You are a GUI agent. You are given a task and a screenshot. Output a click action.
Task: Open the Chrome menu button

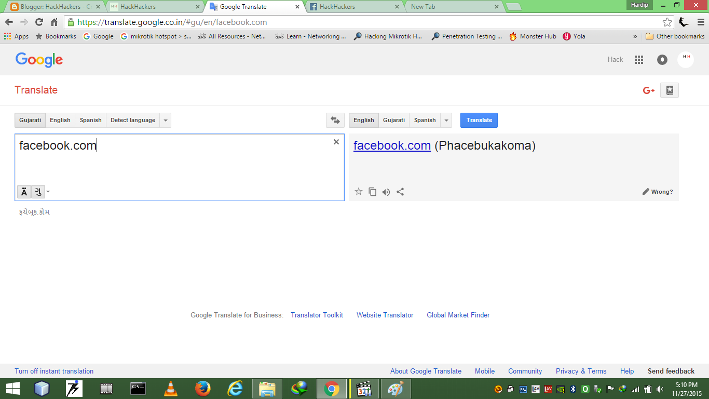[x=700, y=22]
